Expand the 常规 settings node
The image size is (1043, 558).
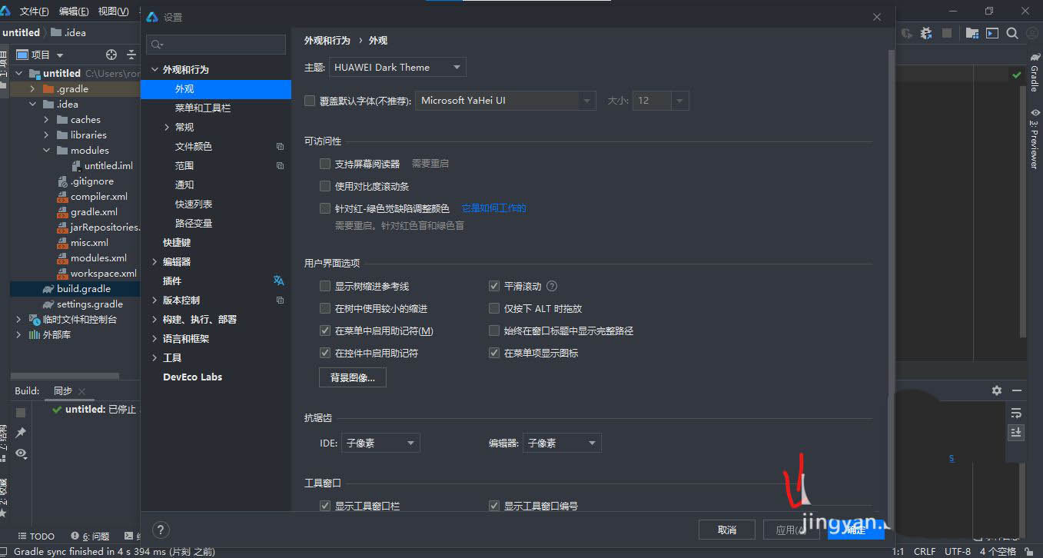pos(167,127)
